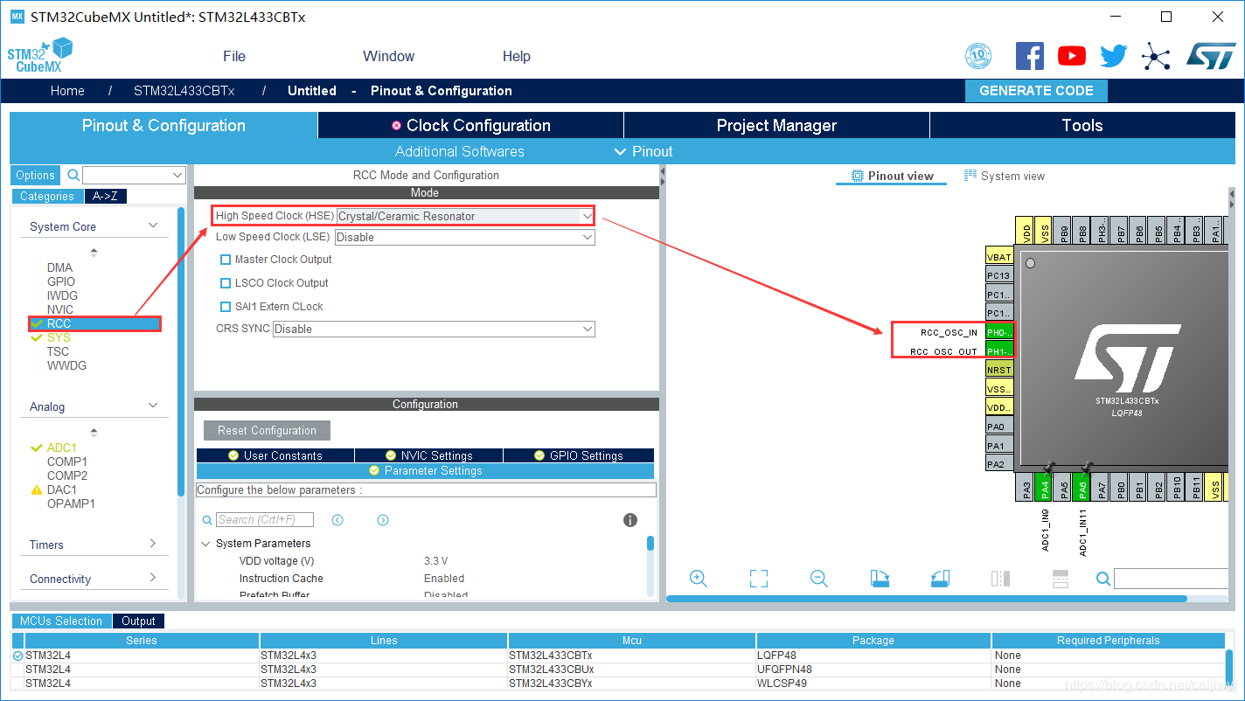Click the pinout view horizontal scrollbar
The image size is (1245, 701).
click(927, 599)
